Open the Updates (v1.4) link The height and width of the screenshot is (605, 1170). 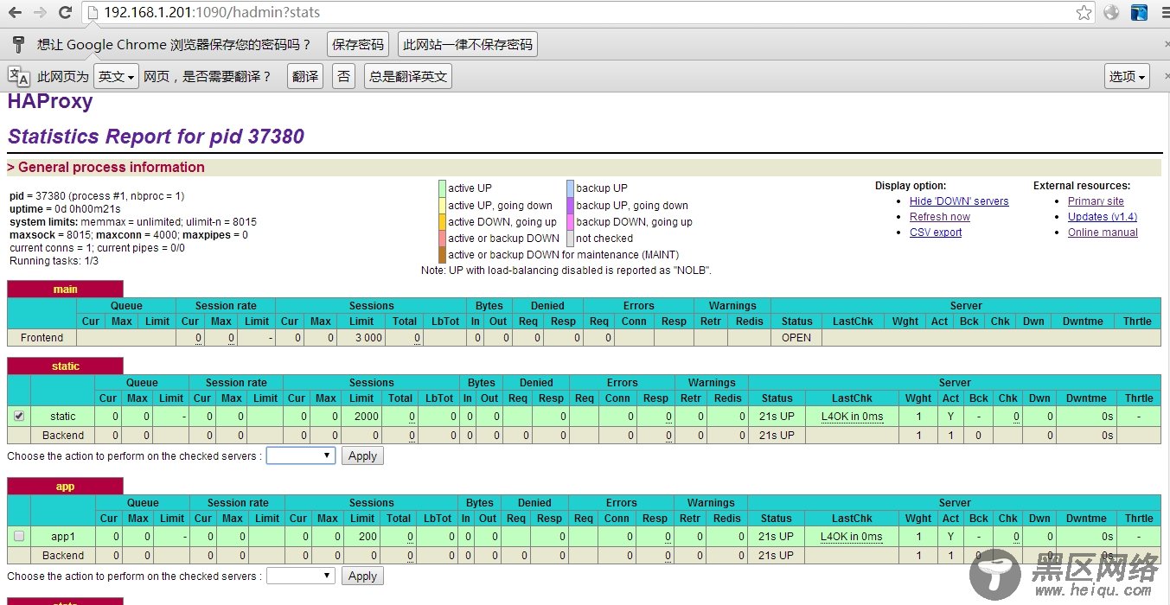click(x=1103, y=217)
